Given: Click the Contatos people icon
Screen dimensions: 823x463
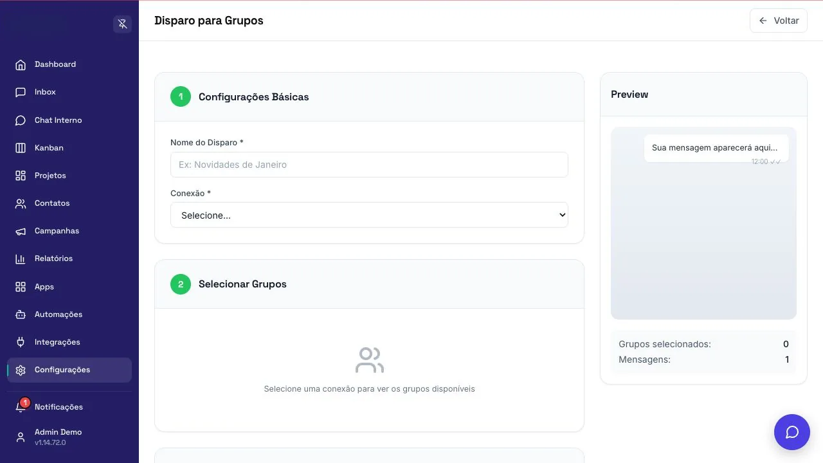Looking at the screenshot, I should pyautogui.click(x=21, y=203).
